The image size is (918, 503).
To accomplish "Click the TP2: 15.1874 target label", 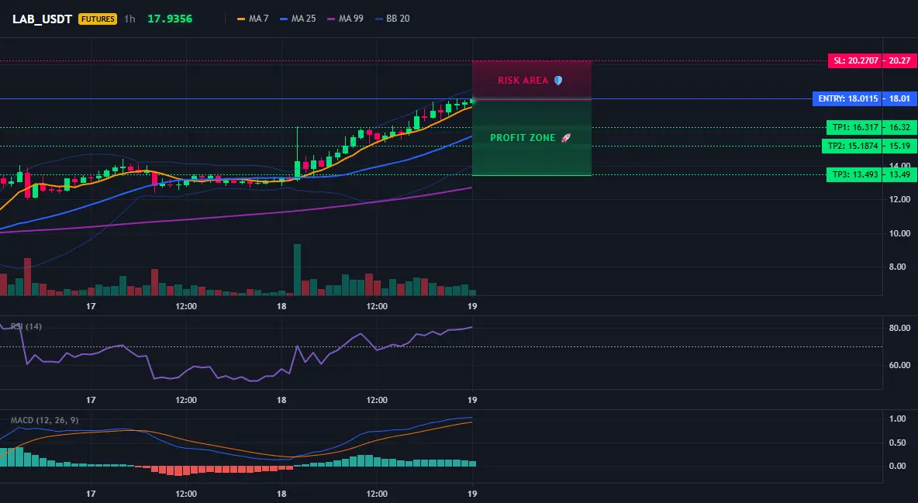I will [x=852, y=146].
